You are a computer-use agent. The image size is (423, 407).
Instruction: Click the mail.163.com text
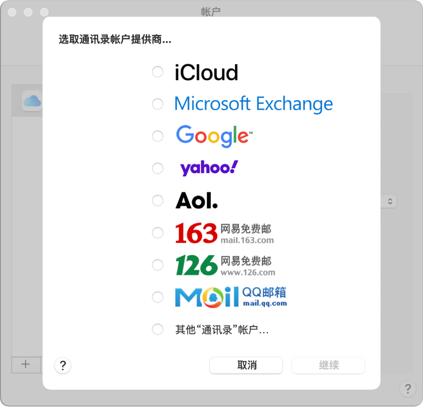247,240
